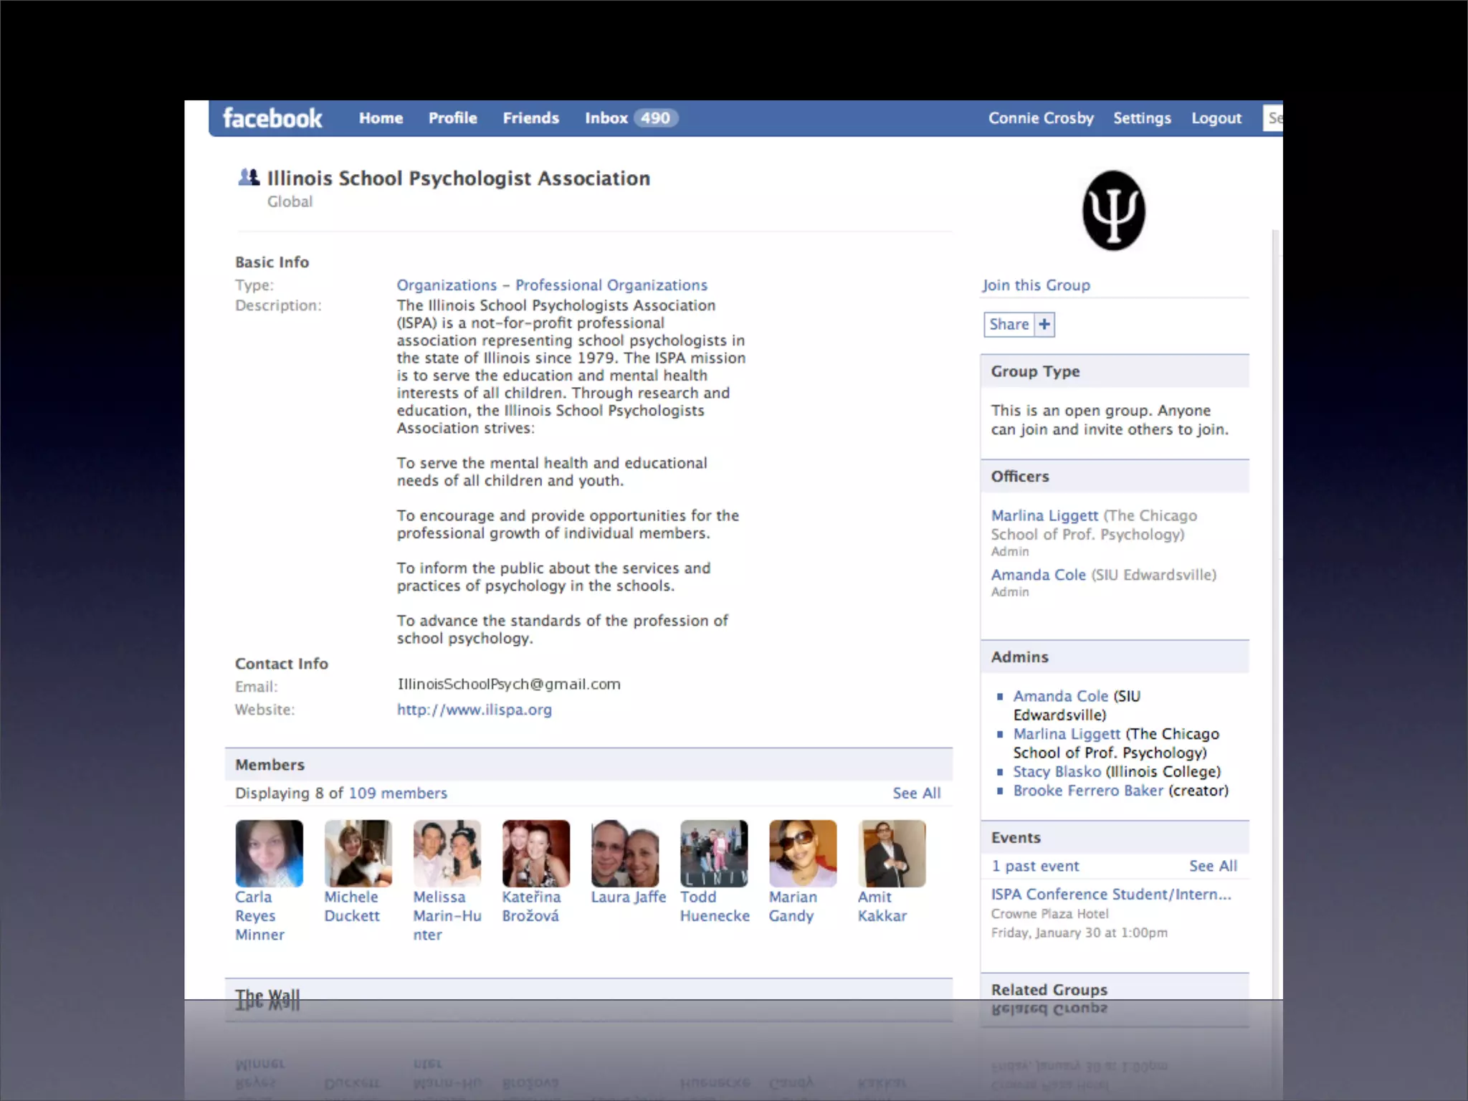
Task: Open the ilispa.org website link
Action: pos(474,710)
